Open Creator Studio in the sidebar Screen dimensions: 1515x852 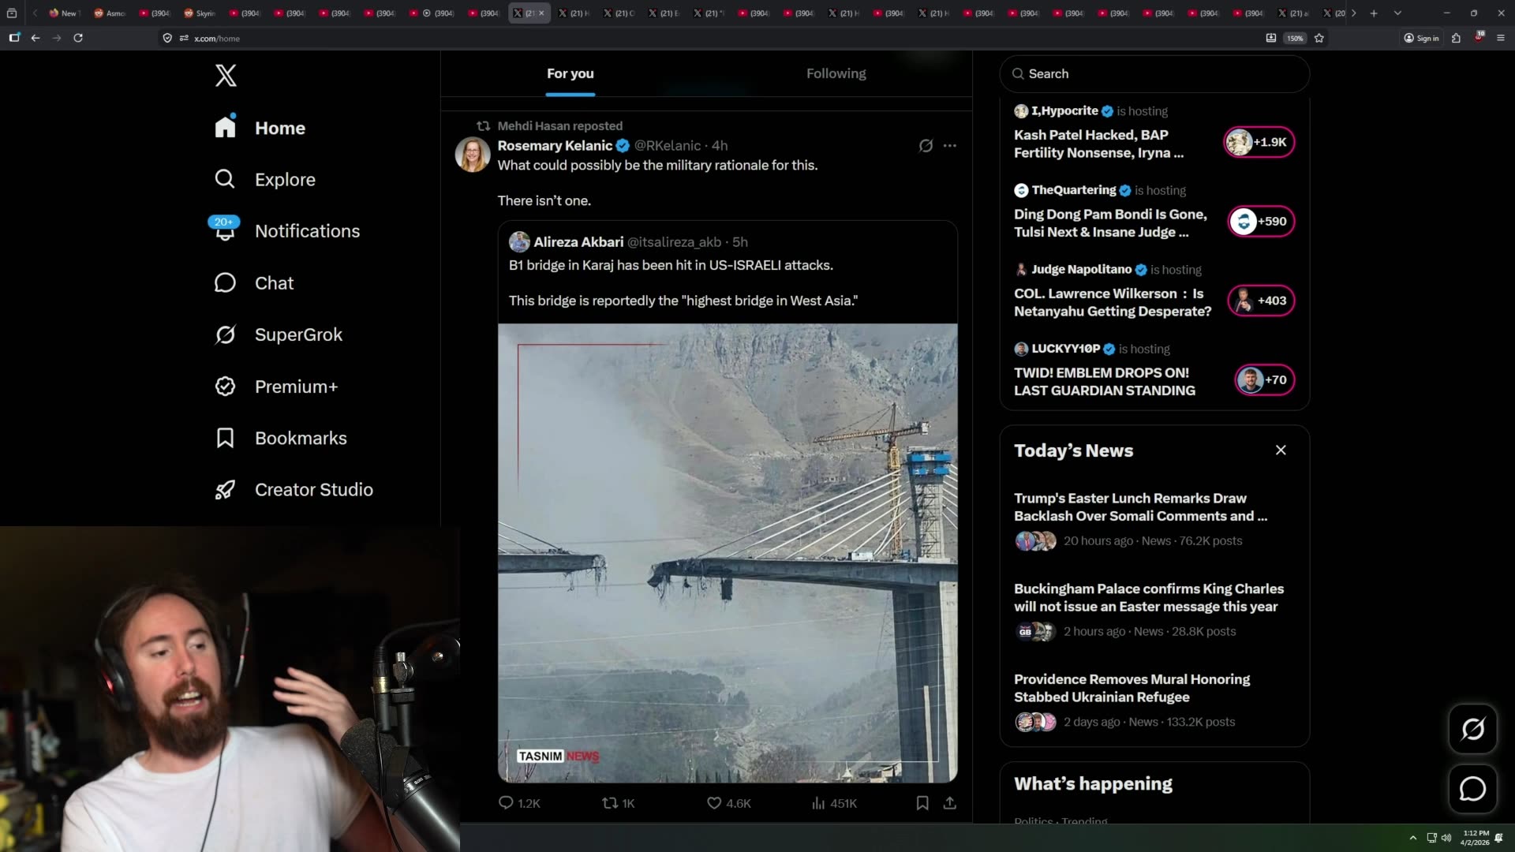coord(313,489)
